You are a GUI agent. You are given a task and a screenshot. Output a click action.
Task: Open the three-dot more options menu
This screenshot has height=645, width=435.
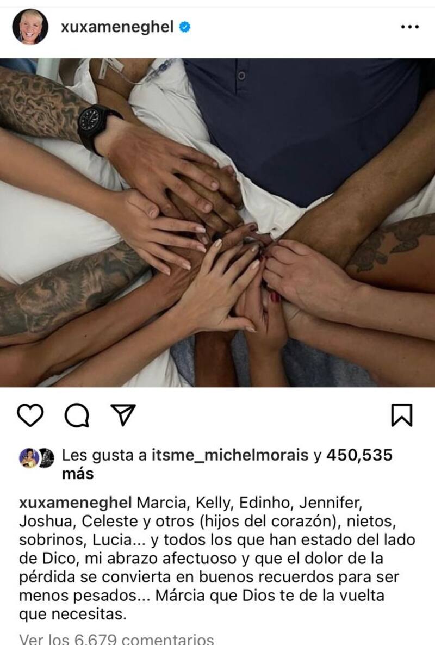409,27
